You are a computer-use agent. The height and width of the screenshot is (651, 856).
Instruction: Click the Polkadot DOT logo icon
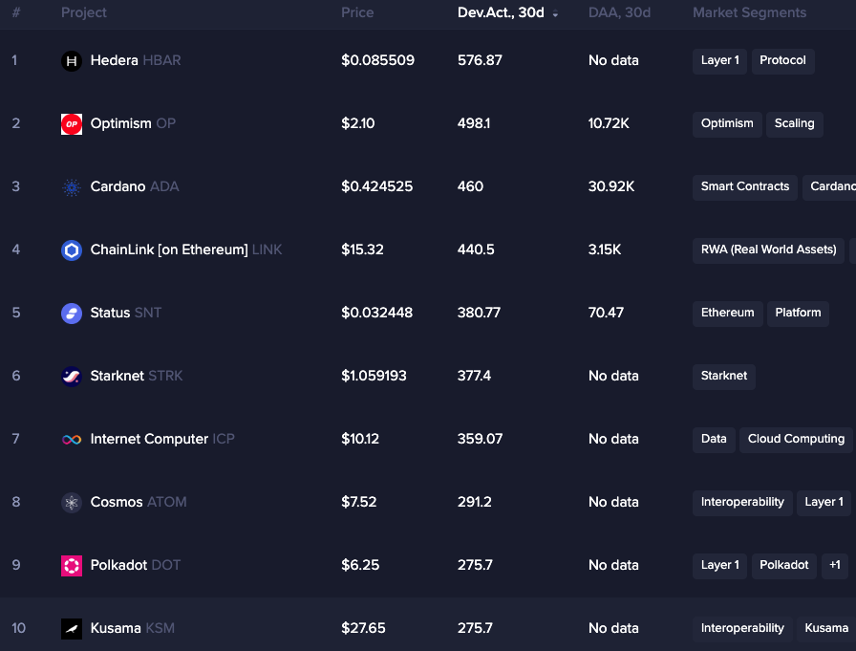(x=72, y=565)
